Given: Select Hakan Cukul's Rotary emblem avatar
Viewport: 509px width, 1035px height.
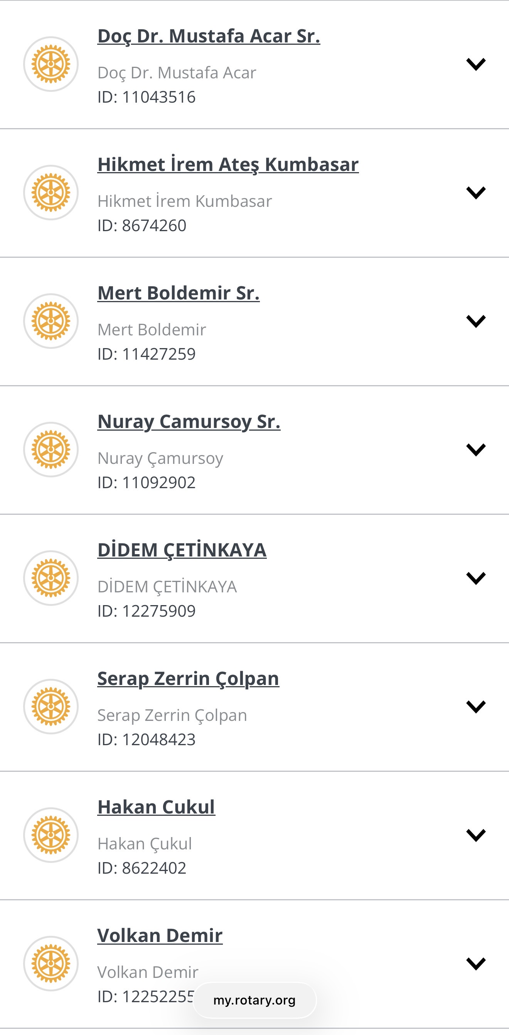Looking at the screenshot, I should (51, 835).
